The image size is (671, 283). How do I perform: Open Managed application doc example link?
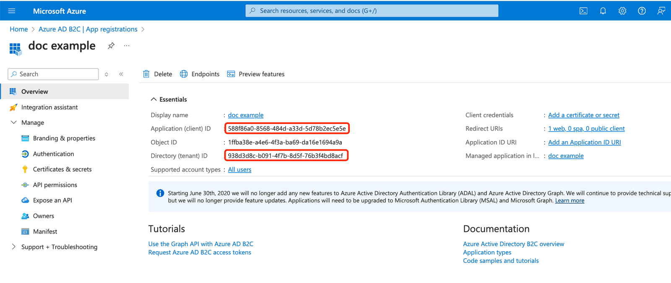tap(566, 156)
